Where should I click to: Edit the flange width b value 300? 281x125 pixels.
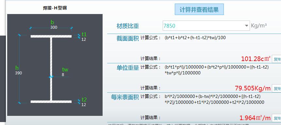pyautogui.click(x=54, y=27)
